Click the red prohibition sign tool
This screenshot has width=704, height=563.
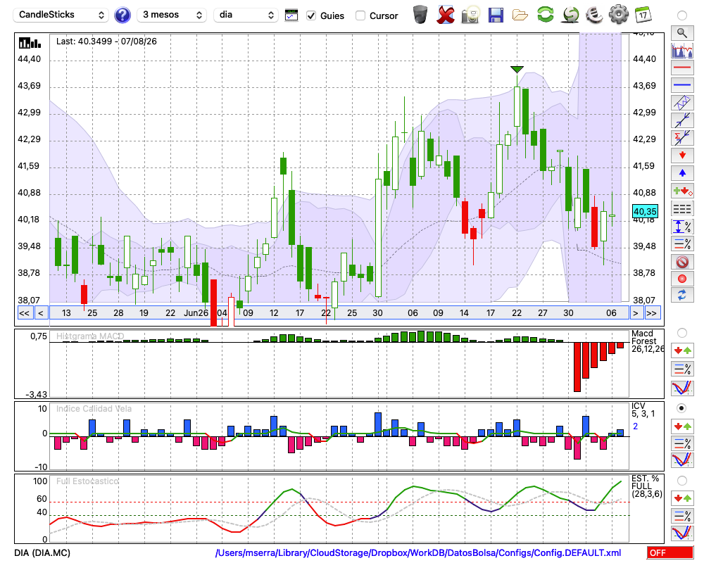[x=682, y=262]
